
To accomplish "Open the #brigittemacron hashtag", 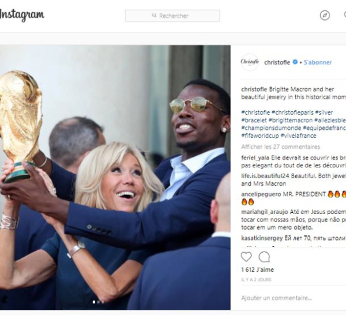I will 291,121.
